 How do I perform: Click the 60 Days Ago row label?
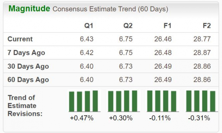click(x=28, y=80)
